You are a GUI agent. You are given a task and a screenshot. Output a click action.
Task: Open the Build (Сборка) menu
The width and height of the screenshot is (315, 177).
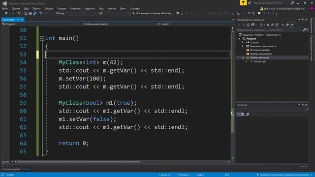pyautogui.click(x=49, y=9)
